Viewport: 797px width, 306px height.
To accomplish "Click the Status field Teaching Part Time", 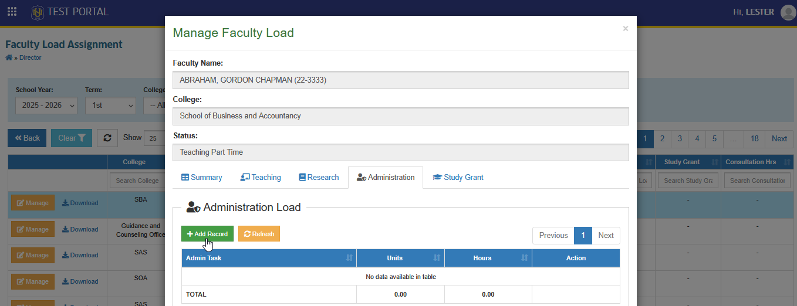I will click(x=401, y=152).
